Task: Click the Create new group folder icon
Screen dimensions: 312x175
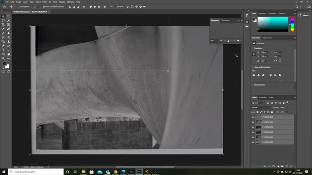Action: (x=282, y=166)
